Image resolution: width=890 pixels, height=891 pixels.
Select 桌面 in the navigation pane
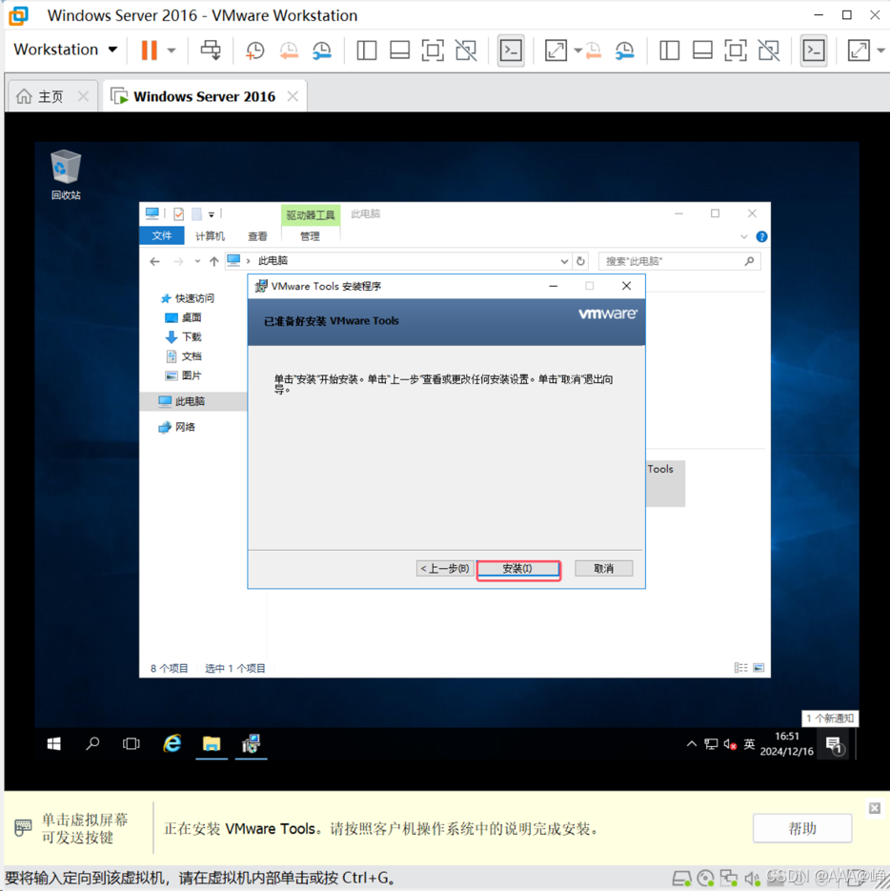[183, 317]
